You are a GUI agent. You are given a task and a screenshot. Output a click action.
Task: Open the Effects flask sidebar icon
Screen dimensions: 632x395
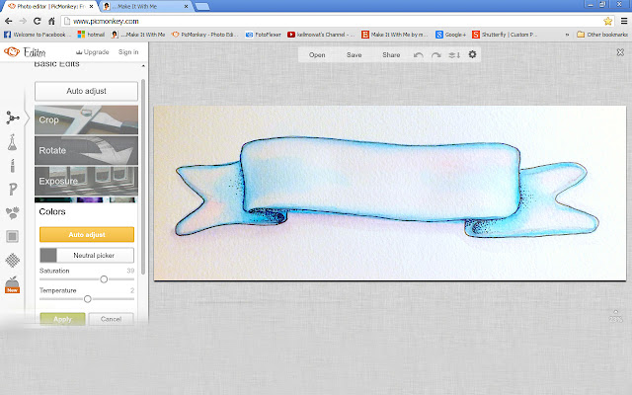point(13,142)
